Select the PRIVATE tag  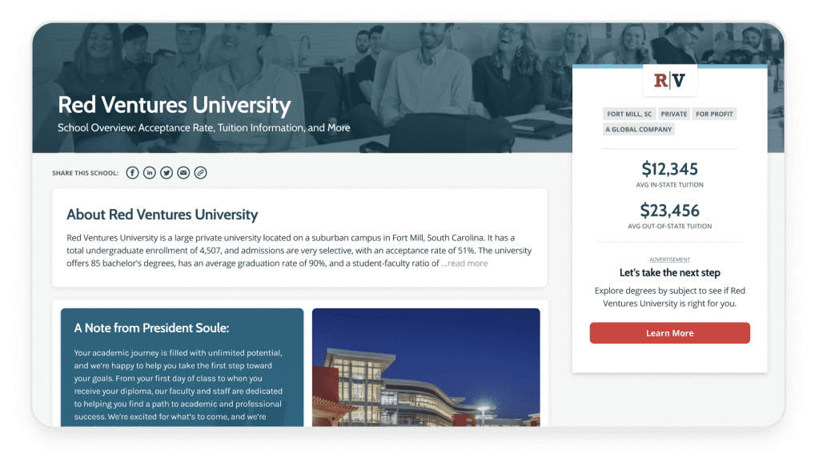673,114
